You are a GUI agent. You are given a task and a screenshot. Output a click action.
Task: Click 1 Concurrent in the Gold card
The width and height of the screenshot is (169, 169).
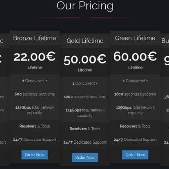[85, 83]
